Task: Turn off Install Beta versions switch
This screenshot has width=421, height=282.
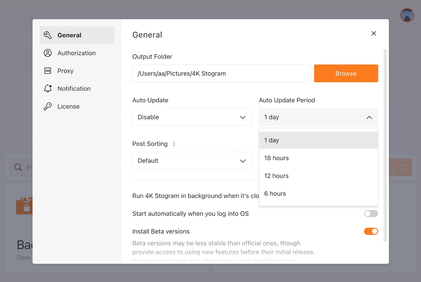Action: pyautogui.click(x=371, y=231)
